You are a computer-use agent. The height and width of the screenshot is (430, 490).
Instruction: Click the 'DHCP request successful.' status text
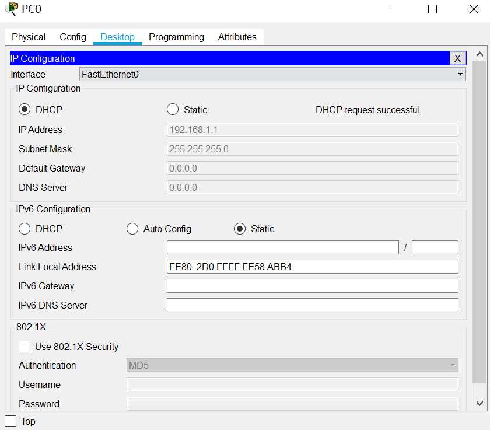pyautogui.click(x=368, y=110)
